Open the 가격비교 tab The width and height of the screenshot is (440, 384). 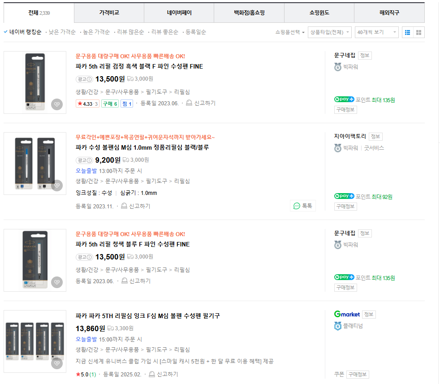pos(109,13)
